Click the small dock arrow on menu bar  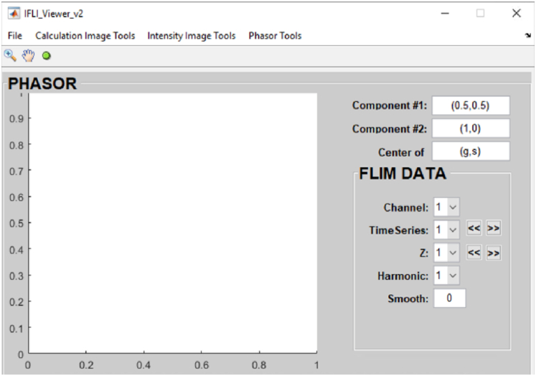(x=527, y=35)
